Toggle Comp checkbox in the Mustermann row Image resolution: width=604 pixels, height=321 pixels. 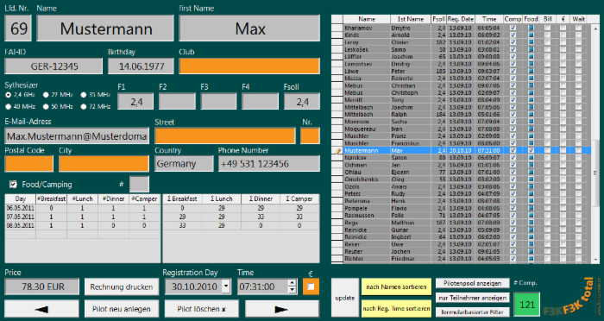coord(513,151)
